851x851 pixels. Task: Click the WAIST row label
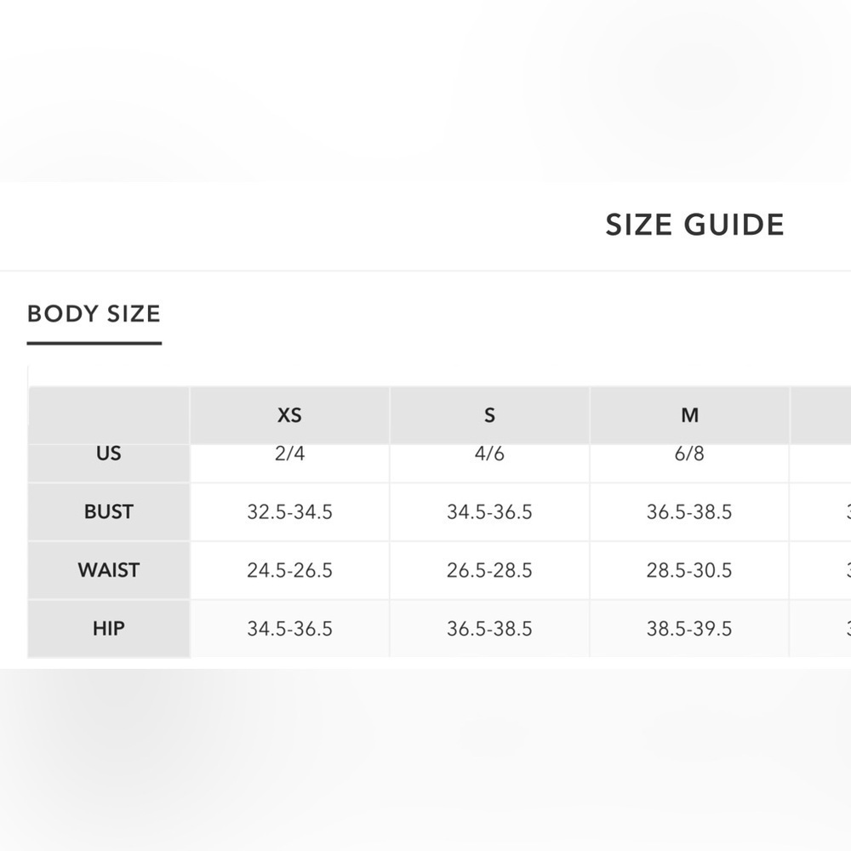109,570
